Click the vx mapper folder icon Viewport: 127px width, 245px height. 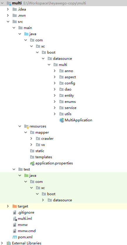tap(38, 145)
